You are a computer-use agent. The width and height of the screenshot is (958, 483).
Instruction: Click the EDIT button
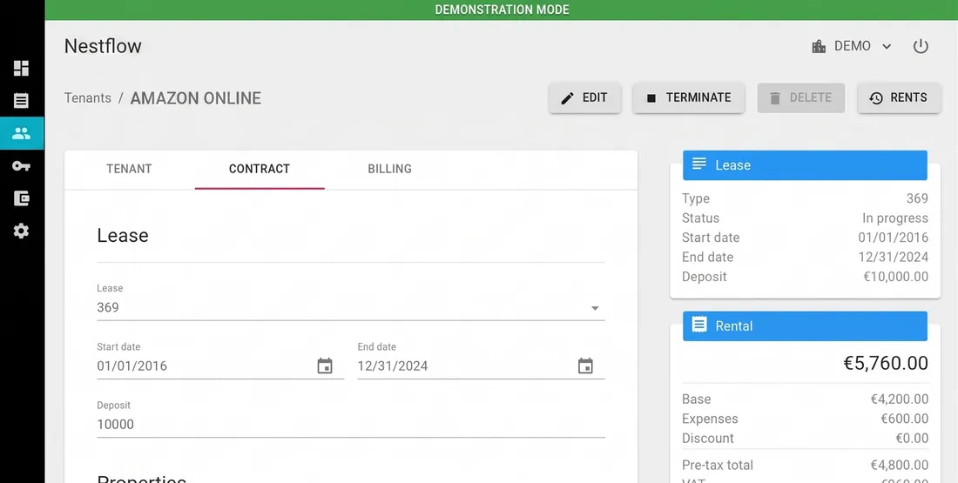click(x=584, y=97)
